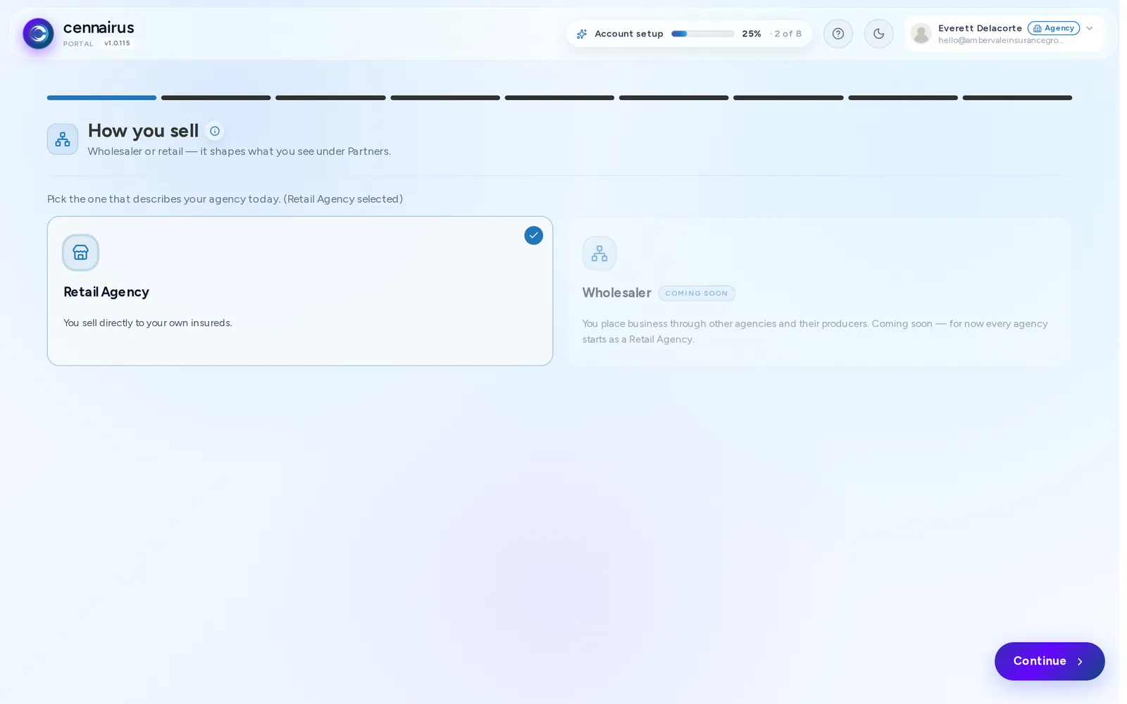
Task: Click the Account setup progress bar
Action: click(702, 34)
